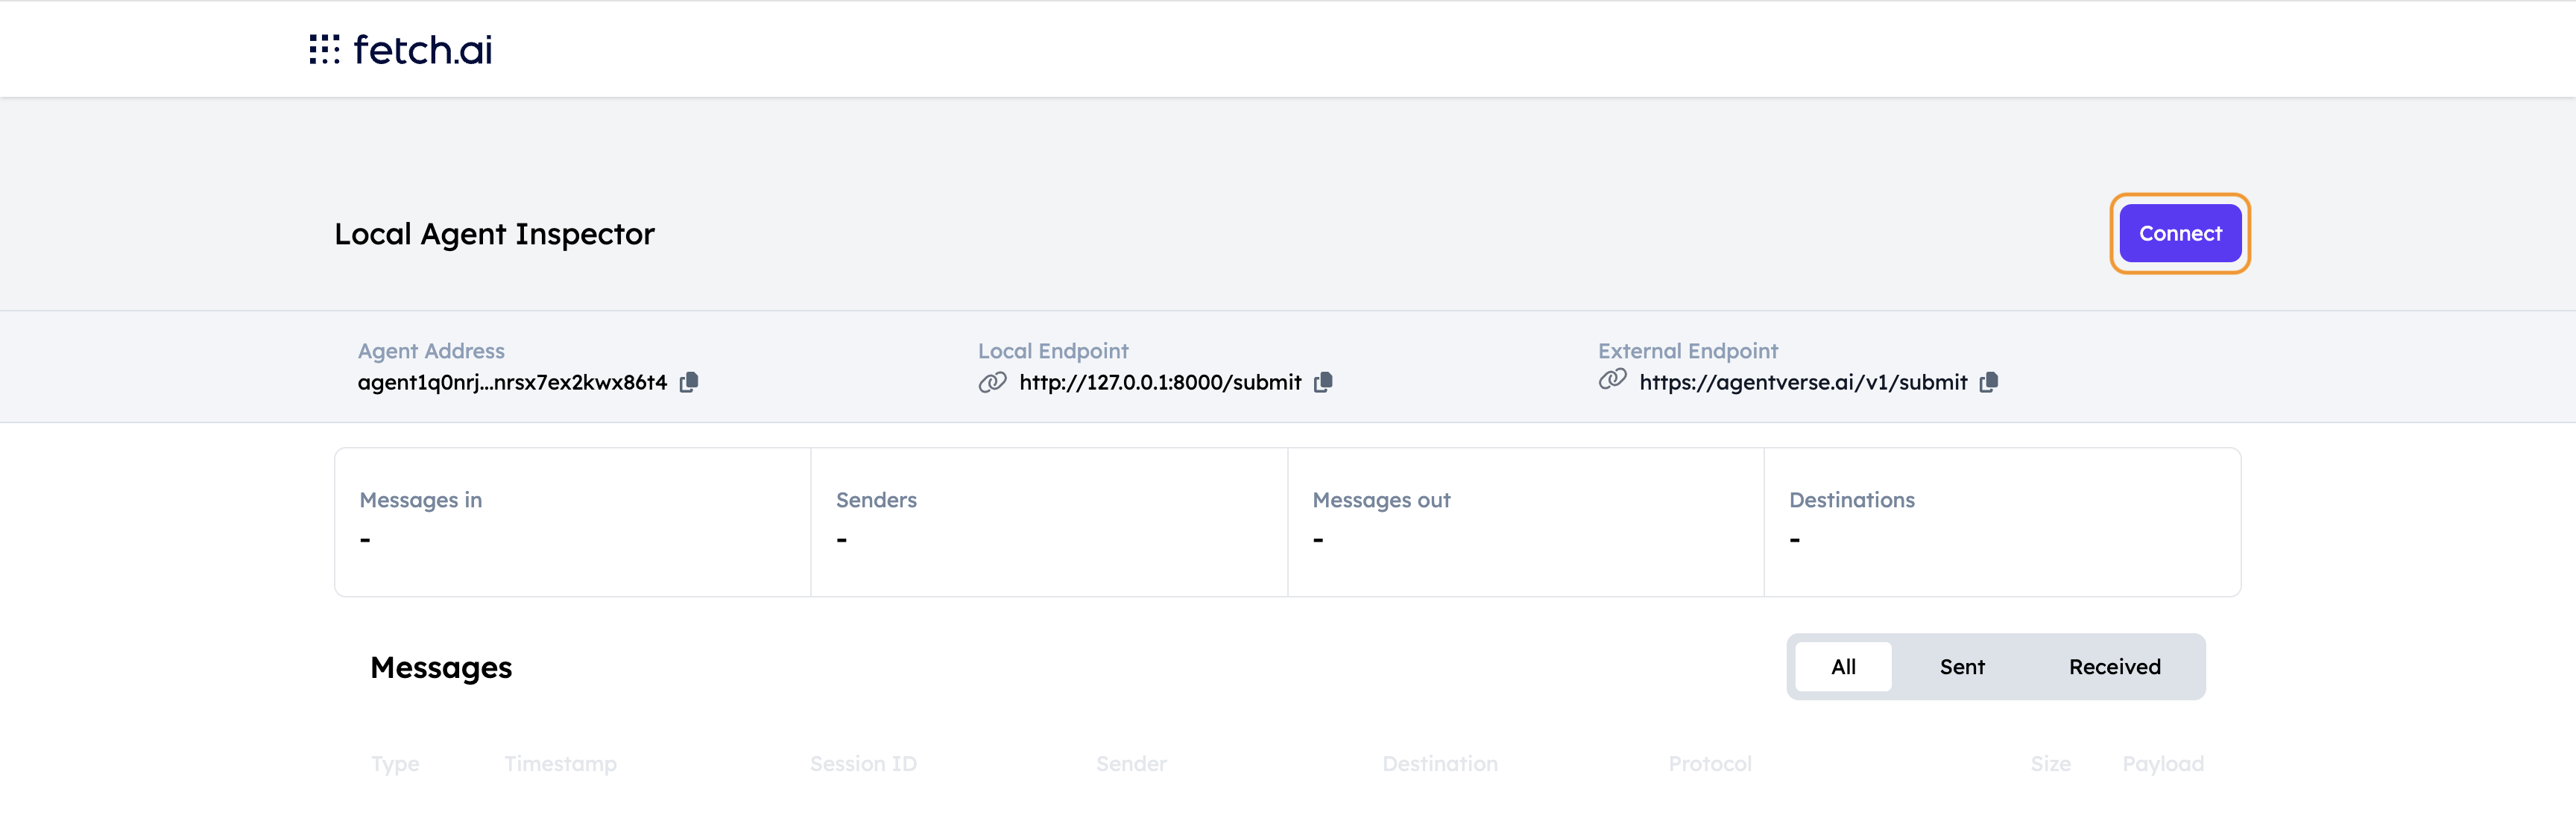Click the Protocol column header

[x=1710, y=764]
